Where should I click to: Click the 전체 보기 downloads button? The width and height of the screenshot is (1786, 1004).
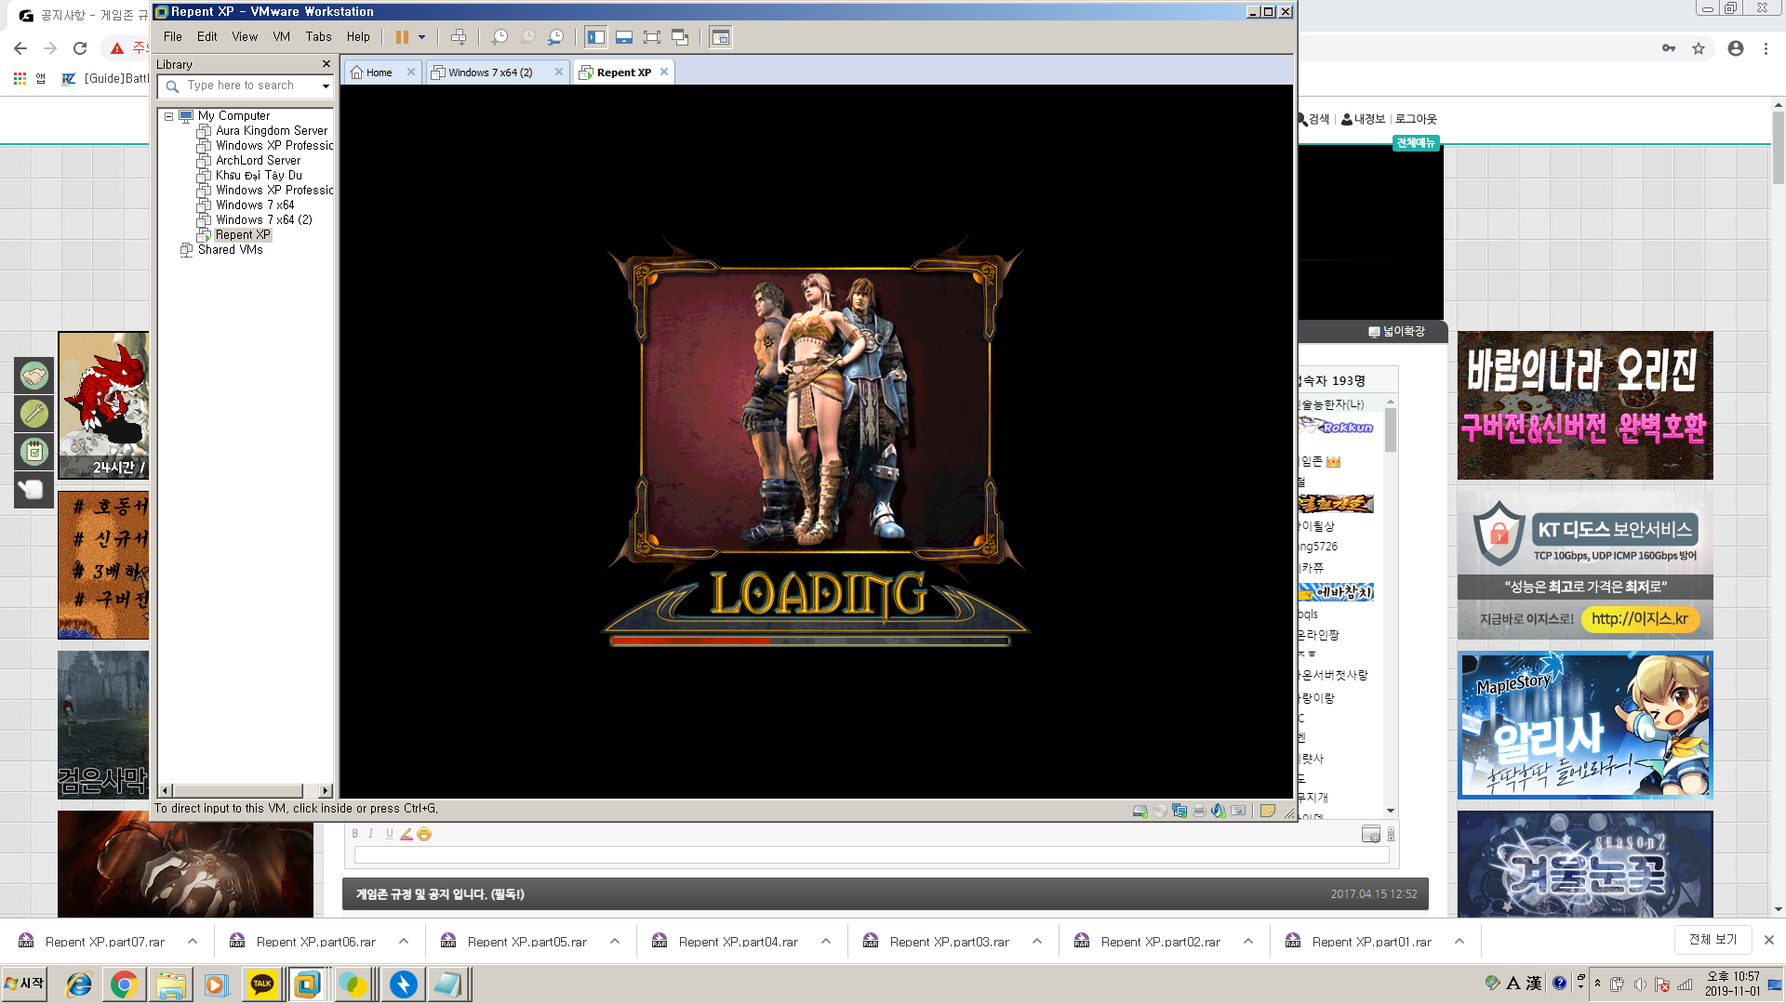click(1713, 940)
